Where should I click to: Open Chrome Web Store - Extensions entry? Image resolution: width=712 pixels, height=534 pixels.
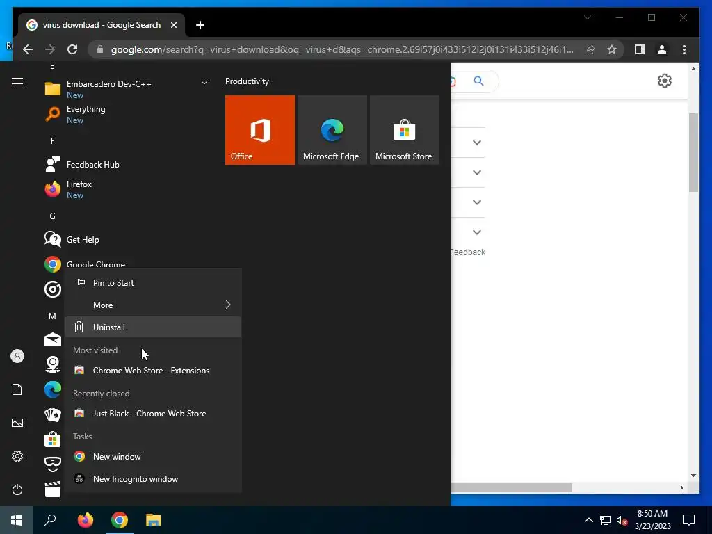click(x=153, y=370)
